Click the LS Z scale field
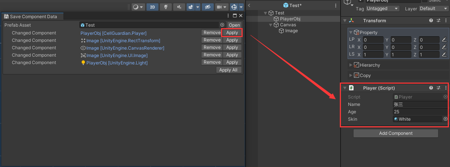450x167 pixels. [x=429, y=54]
